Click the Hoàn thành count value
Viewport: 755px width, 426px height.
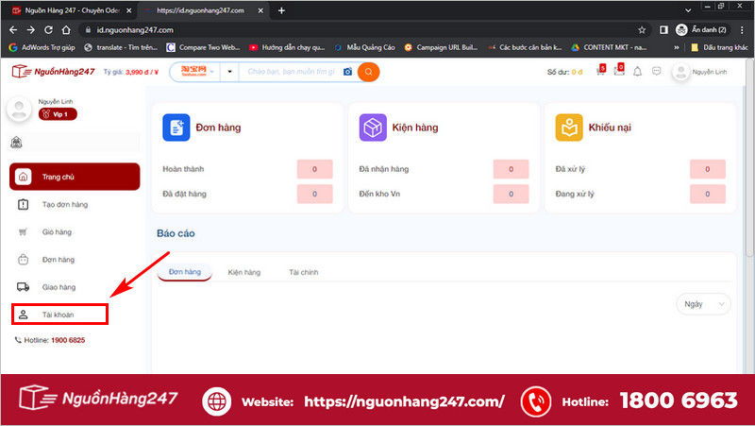click(x=314, y=169)
